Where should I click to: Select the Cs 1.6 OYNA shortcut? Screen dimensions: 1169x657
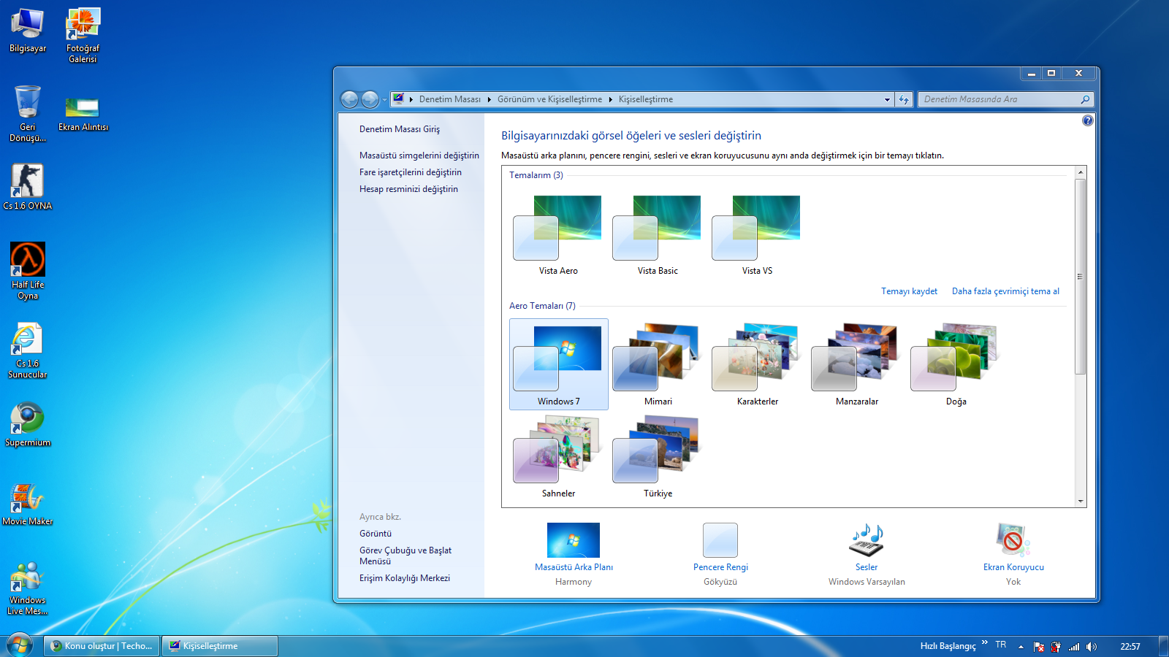pyautogui.click(x=28, y=186)
